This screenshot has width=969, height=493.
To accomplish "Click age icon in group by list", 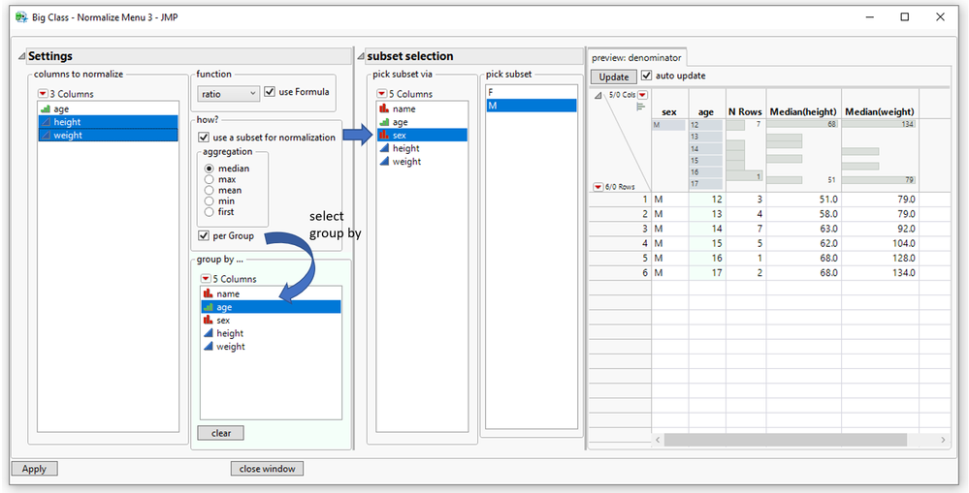I will point(208,307).
